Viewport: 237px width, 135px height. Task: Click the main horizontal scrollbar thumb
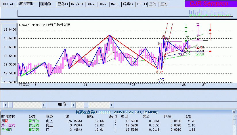10,105
